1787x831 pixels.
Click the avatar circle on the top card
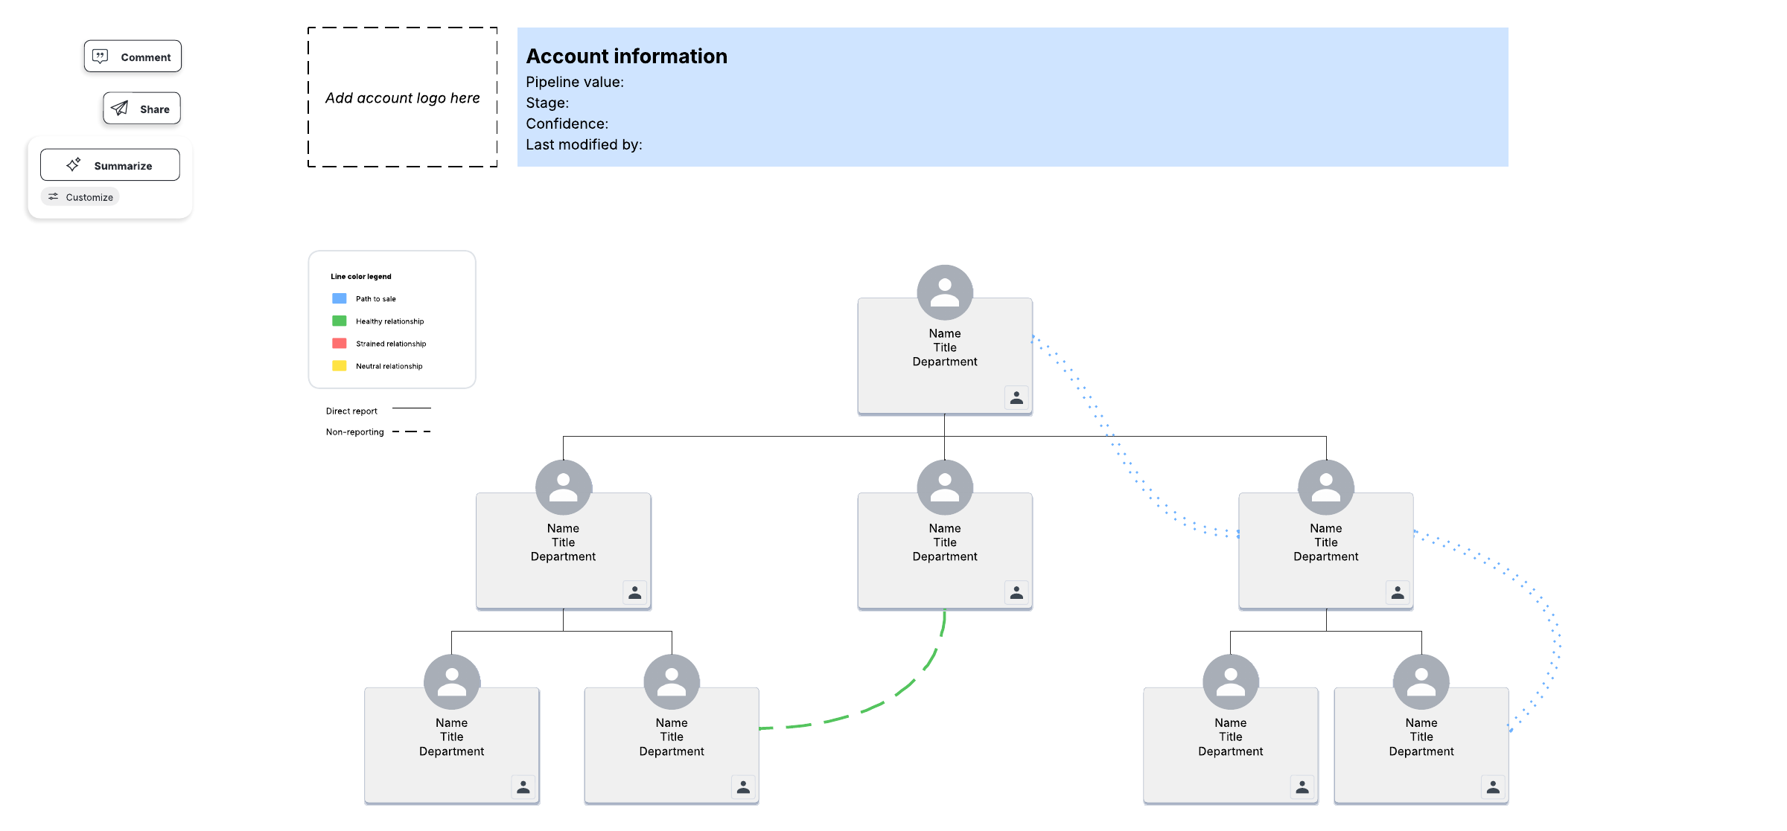945,292
